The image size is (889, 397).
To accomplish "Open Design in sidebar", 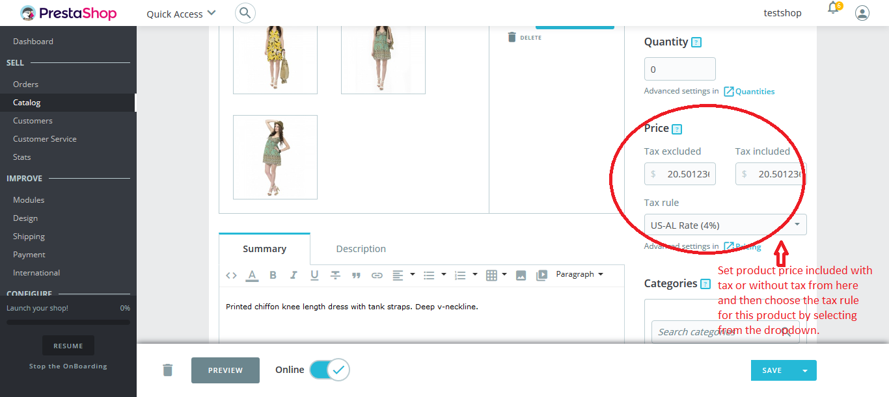I will (x=25, y=218).
